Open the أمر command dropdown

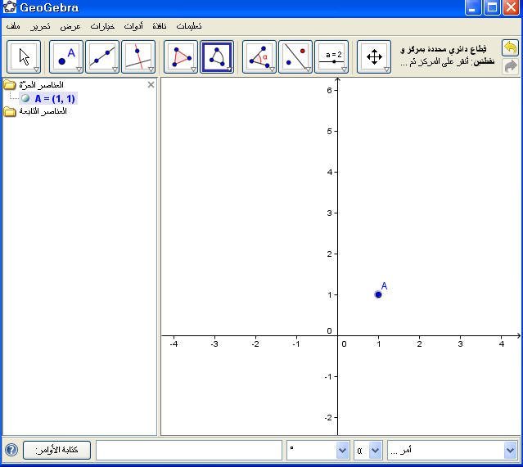510,450
